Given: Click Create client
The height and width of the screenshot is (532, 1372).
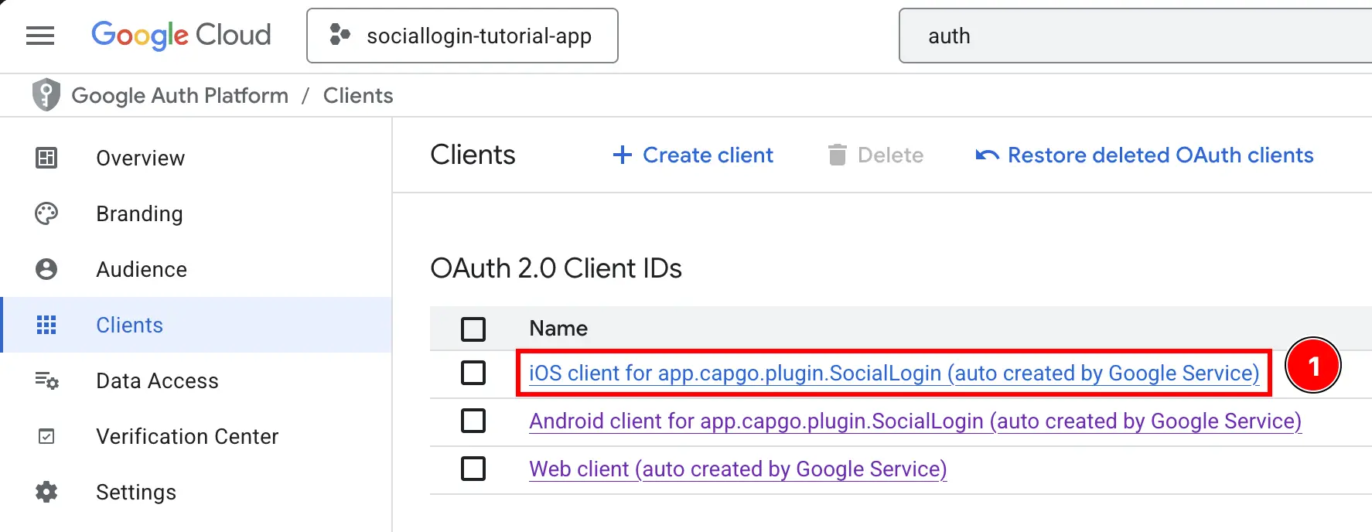Looking at the screenshot, I should (692, 155).
